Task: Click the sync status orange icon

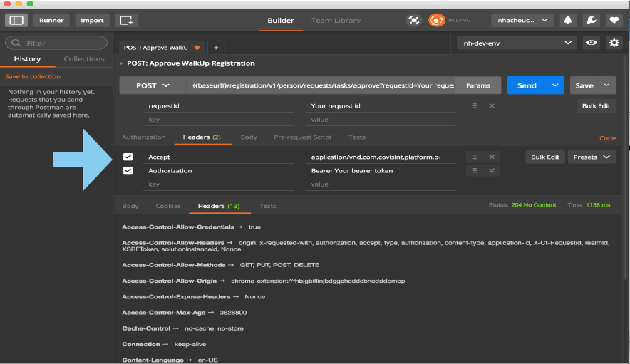Action: (x=436, y=20)
